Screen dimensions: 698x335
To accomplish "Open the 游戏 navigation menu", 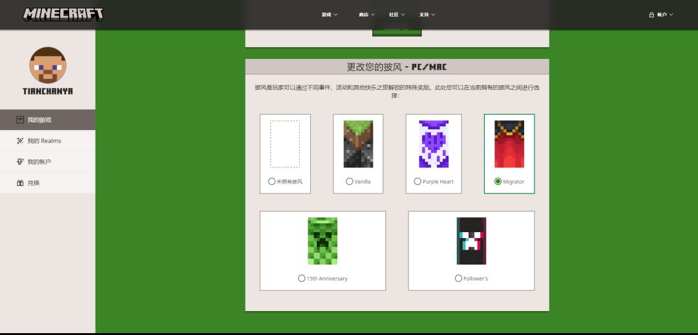I will point(330,15).
